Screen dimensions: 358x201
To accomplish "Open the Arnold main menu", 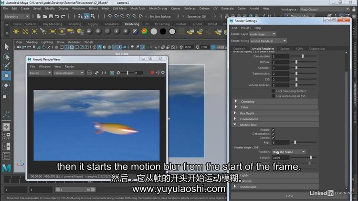I will coord(254,9).
